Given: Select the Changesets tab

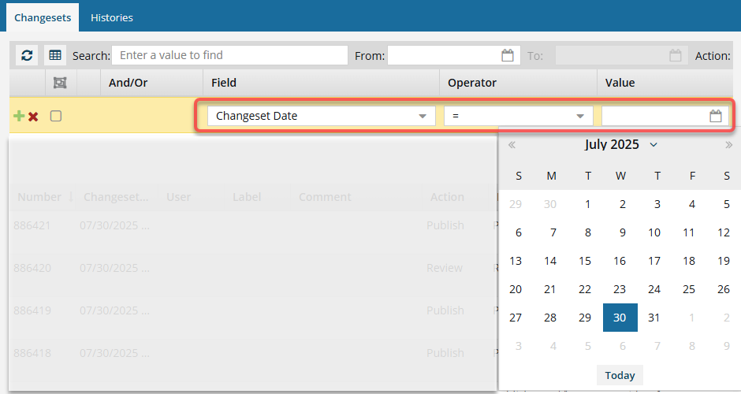Looking at the screenshot, I should (43, 17).
